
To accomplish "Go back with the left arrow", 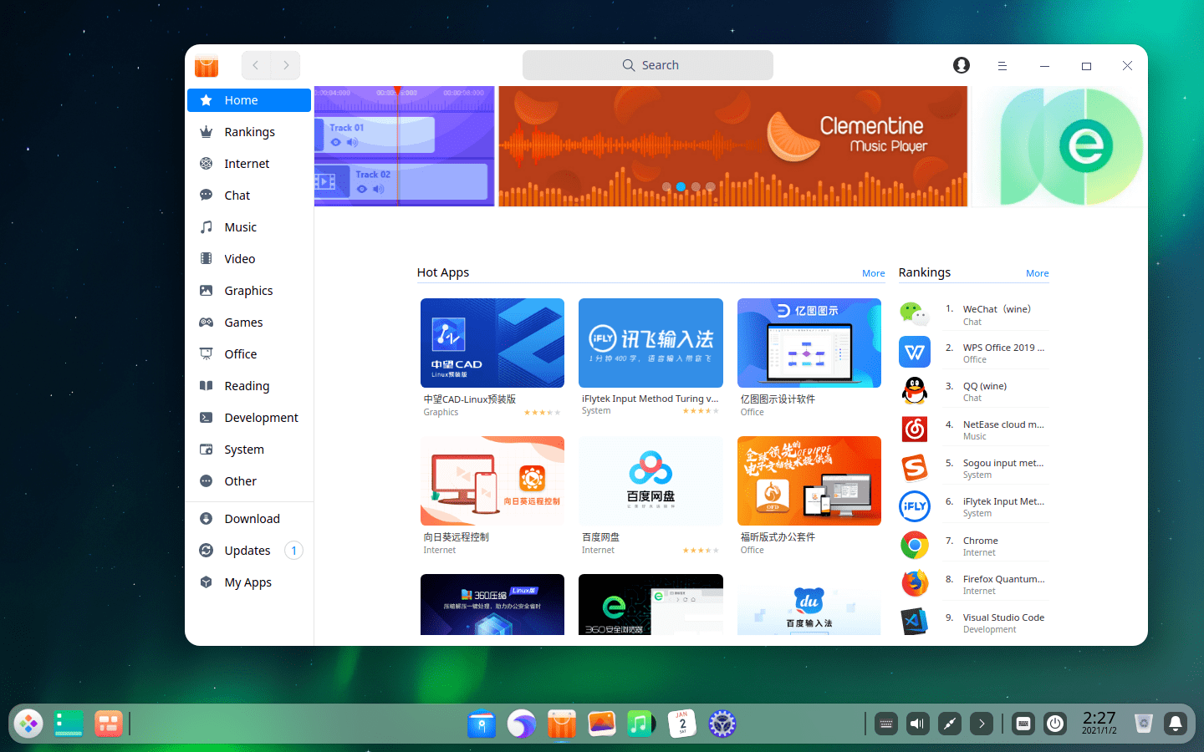I will coord(256,65).
